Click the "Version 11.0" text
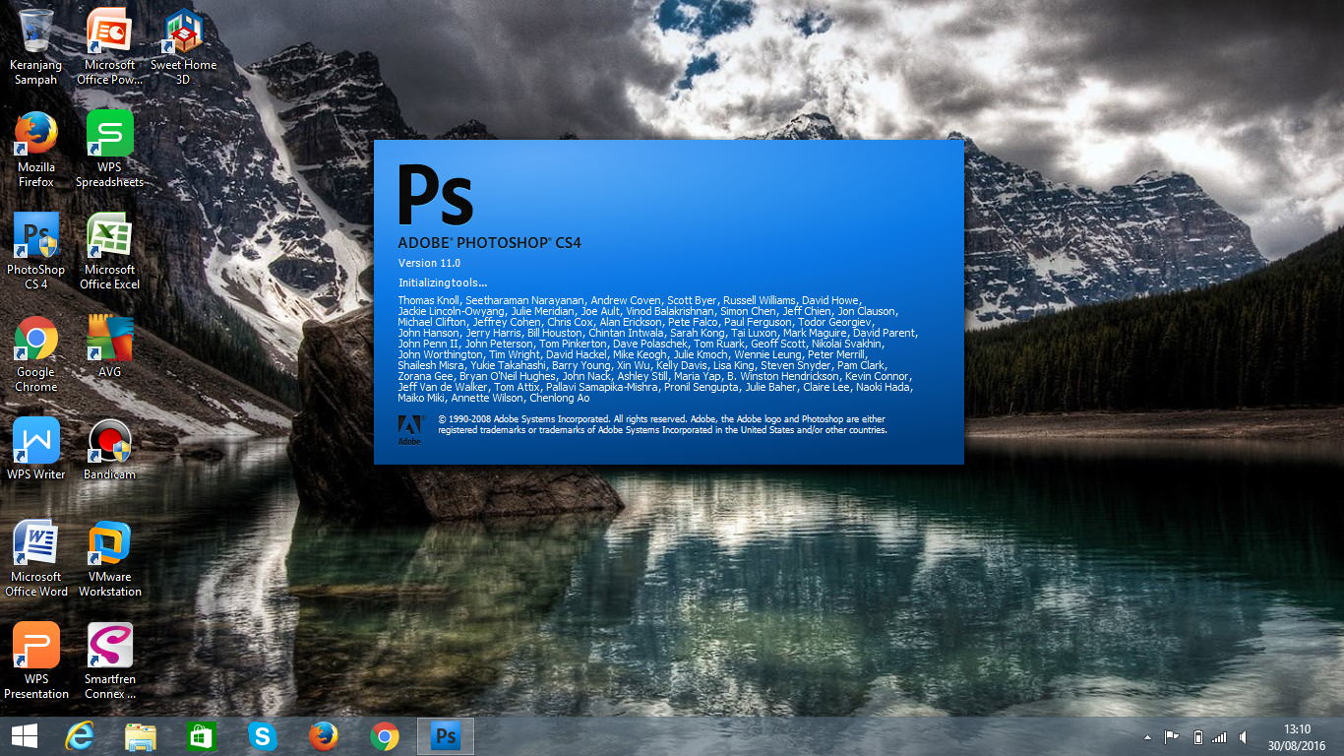Image resolution: width=1344 pixels, height=756 pixels. click(429, 264)
